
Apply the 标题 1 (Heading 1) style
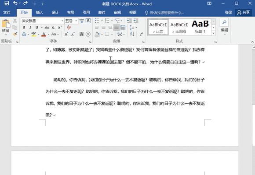click(200, 27)
